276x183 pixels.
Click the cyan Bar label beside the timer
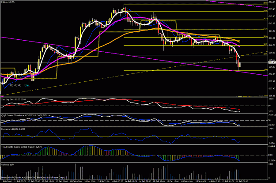[x=27, y=85]
